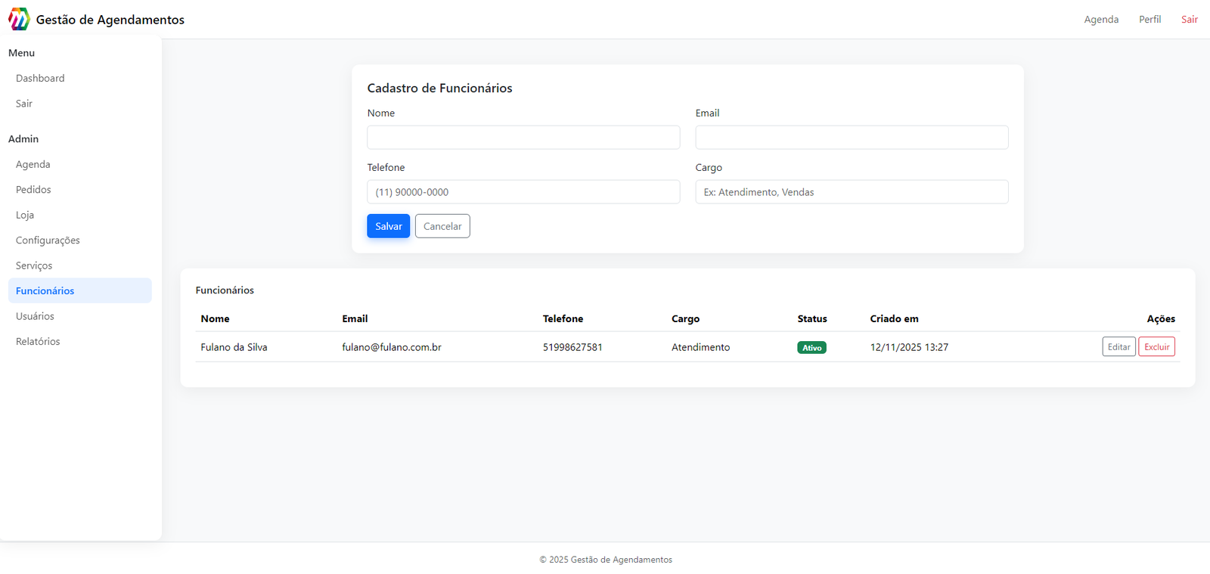Click Excluir for Fulano da Silva
1210x574 pixels.
1156,347
